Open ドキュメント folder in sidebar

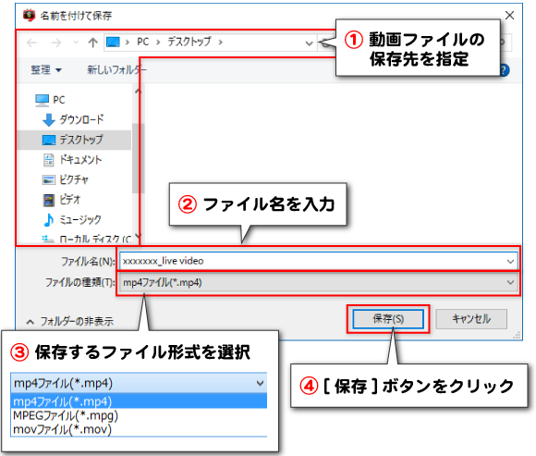(x=72, y=160)
